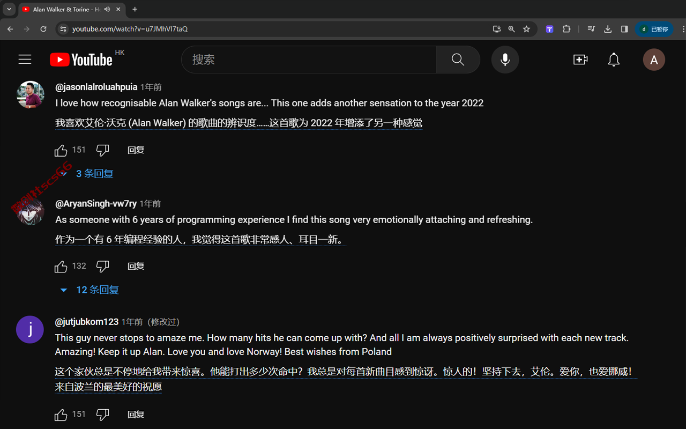
Task: Close the Alan Walker YouTube tab
Action: pos(118,9)
